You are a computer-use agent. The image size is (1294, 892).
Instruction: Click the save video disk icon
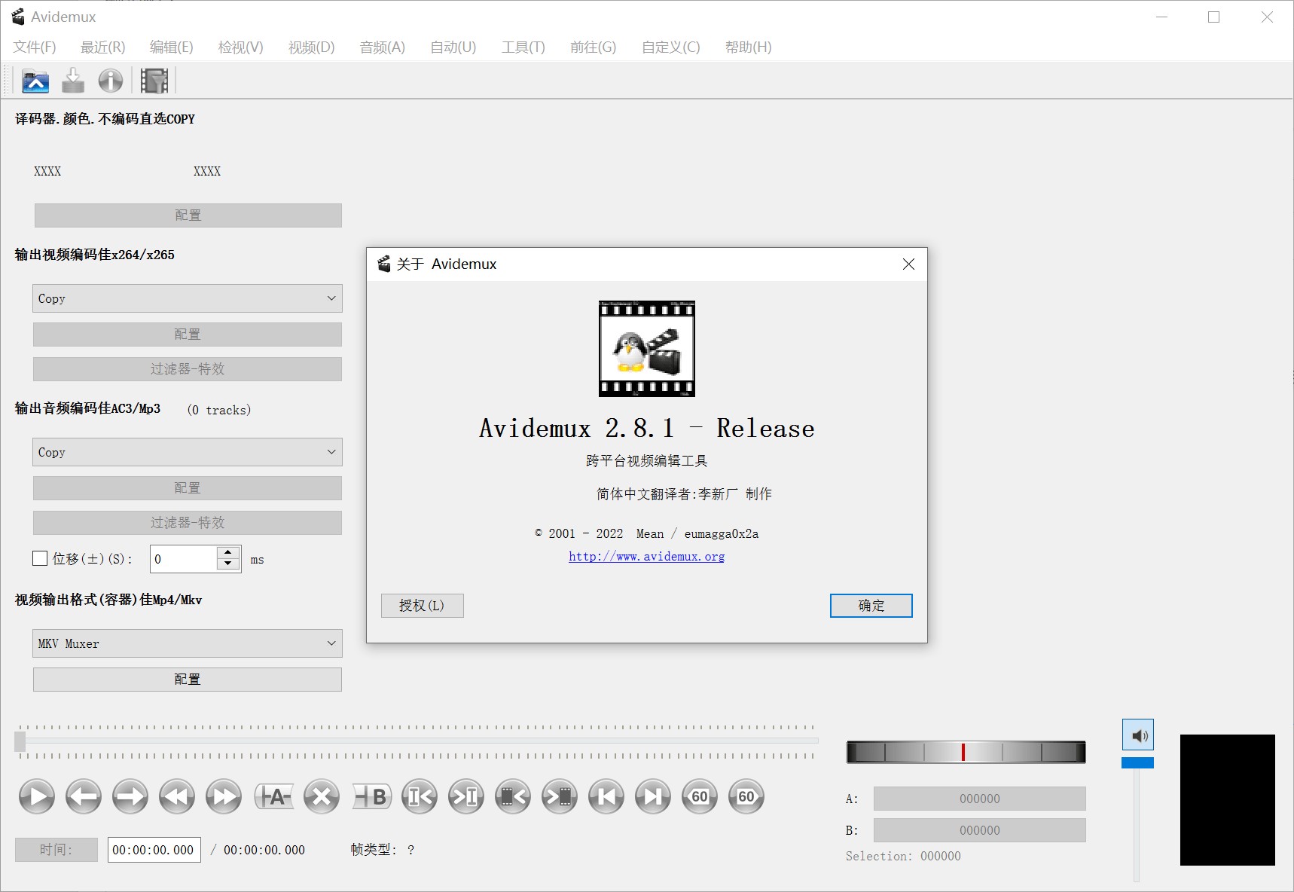(73, 81)
